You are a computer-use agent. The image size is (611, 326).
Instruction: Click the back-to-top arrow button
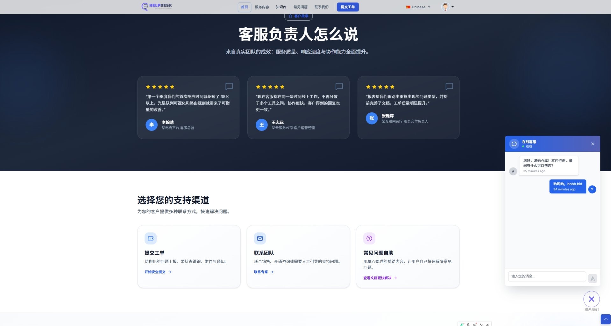[x=606, y=319]
